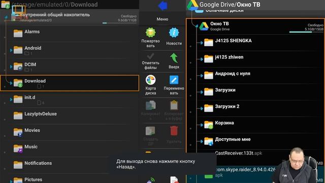The image size is (325, 183).
Task: Click the J4125 SHENGKA folder icon
Action: point(209,42)
